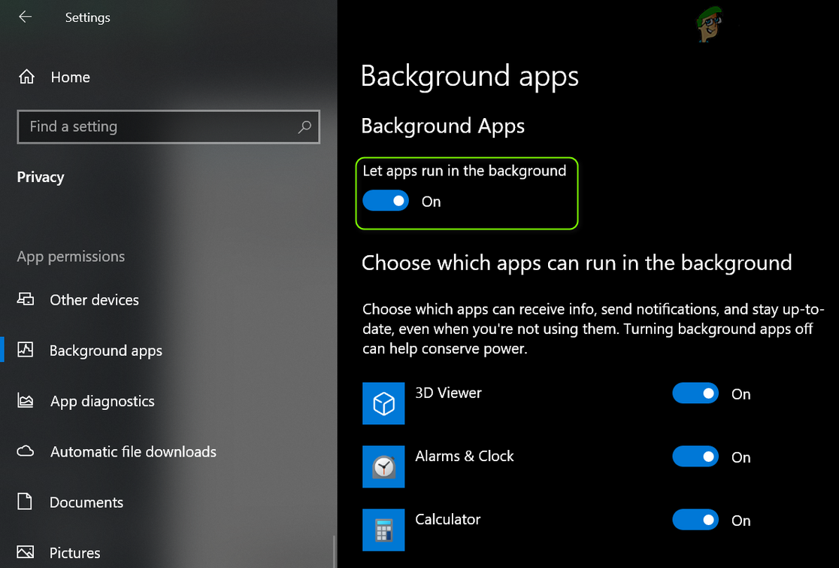The height and width of the screenshot is (568, 839).
Task: Click the Calculator app name
Action: (447, 519)
